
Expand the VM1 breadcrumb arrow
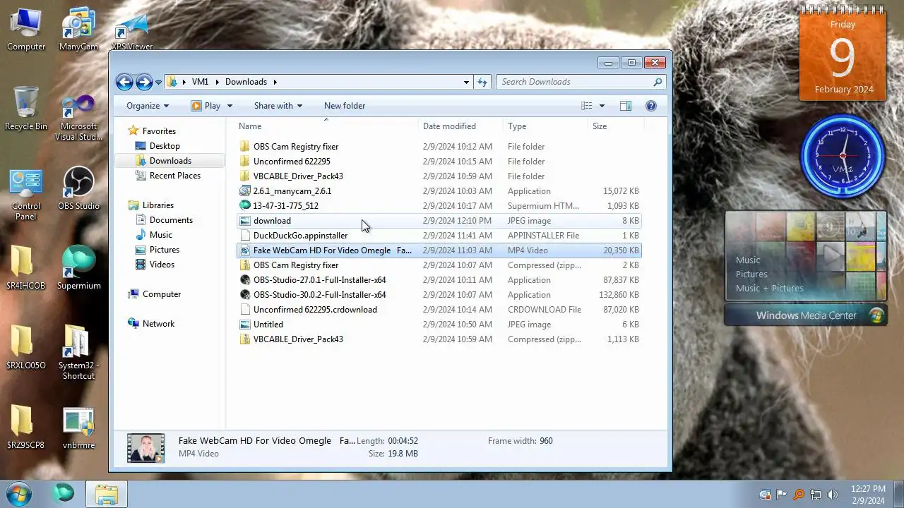coord(218,82)
